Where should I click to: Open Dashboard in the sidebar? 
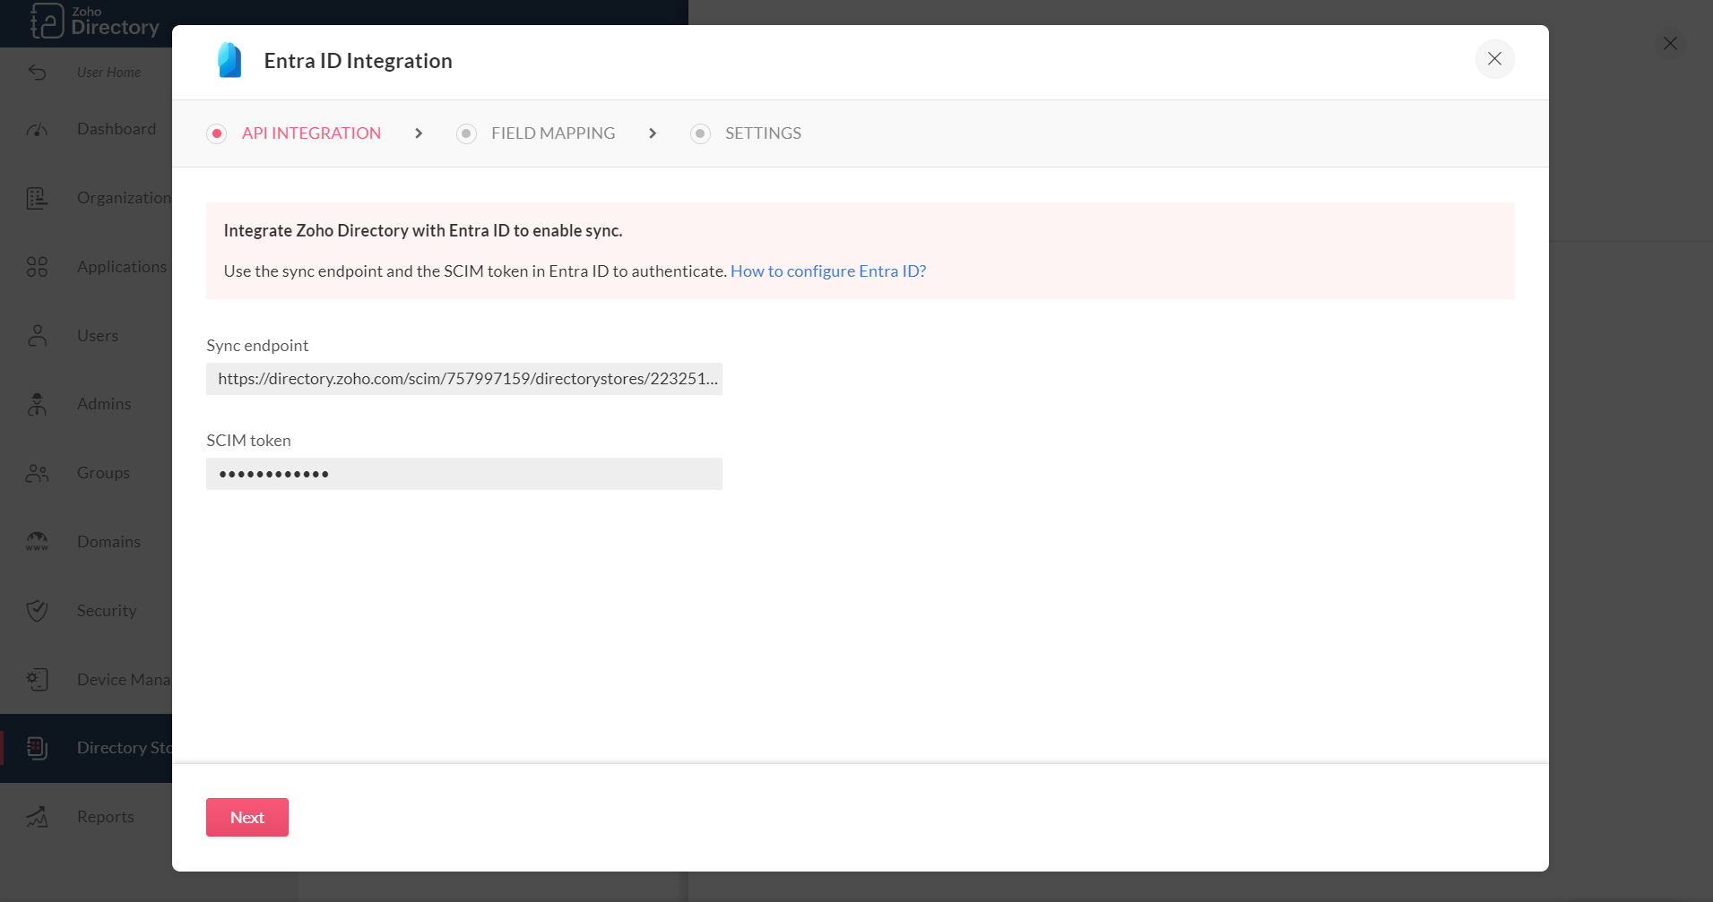point(117,129)
